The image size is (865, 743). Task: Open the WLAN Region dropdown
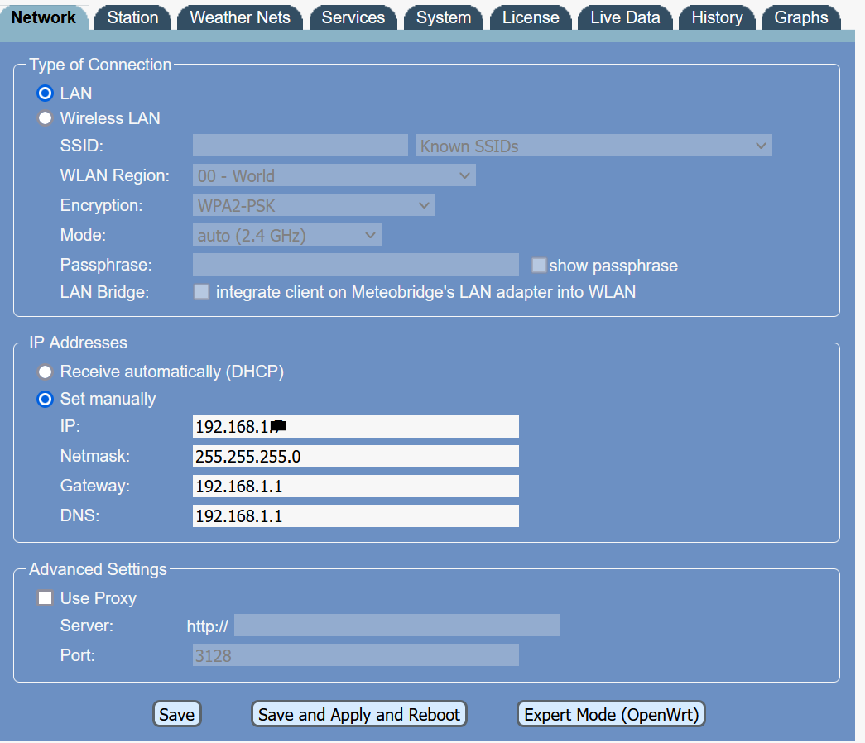[334, 176]
